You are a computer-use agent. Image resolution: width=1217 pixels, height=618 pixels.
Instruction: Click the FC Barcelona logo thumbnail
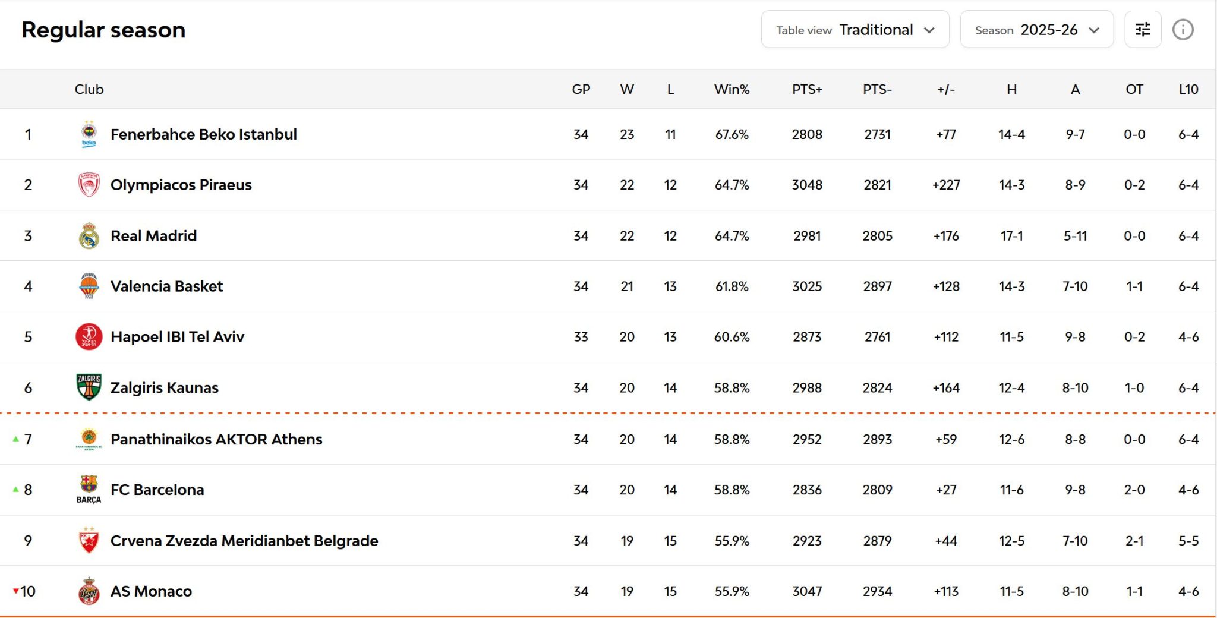point(89,489)
